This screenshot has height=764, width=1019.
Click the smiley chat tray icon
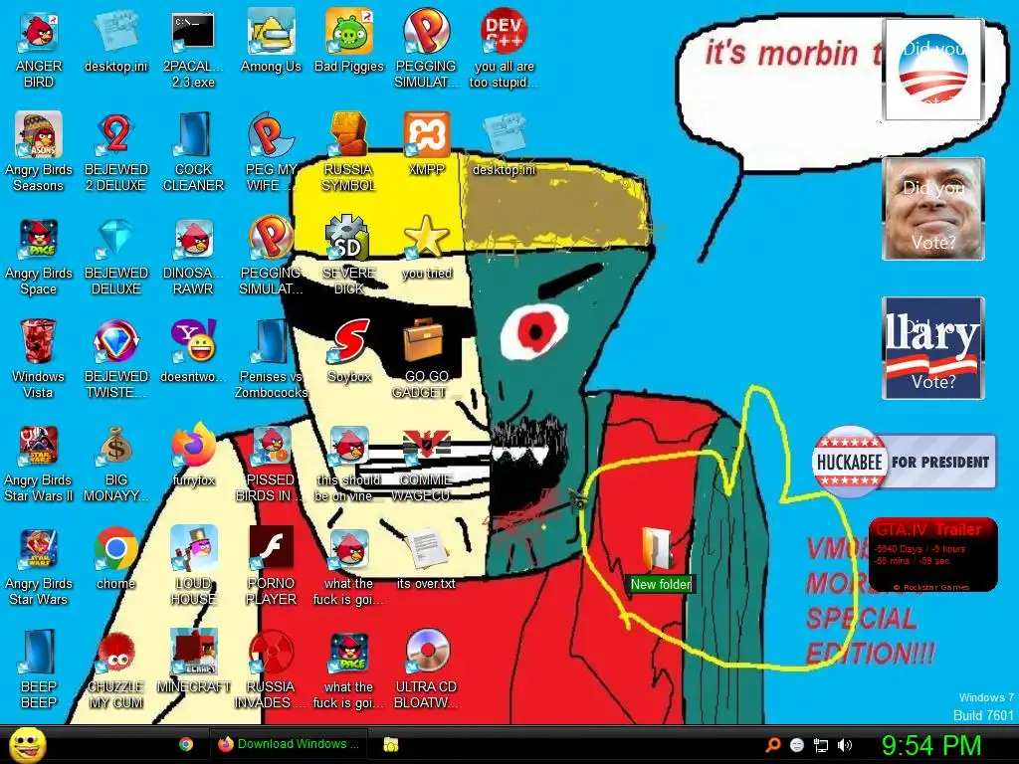point(797,745)
